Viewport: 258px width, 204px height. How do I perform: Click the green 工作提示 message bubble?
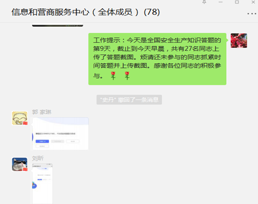click(x=157, y=59)
